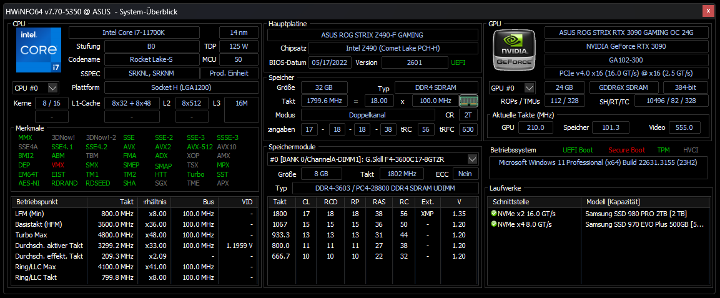Click the Intel Core i7 logo
Viewport: 720px width, 298px height.
click(39, 49)
